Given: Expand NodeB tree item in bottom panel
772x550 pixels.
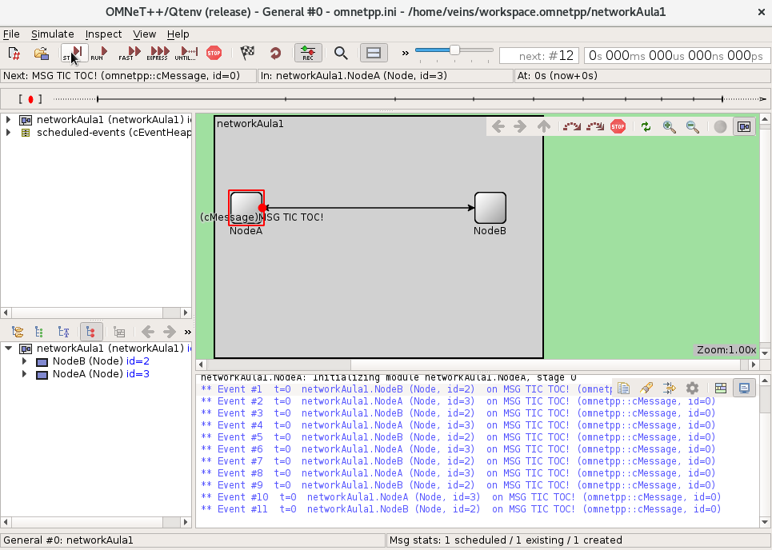Looking at the screenshot, I should click(x=24, y=361).
